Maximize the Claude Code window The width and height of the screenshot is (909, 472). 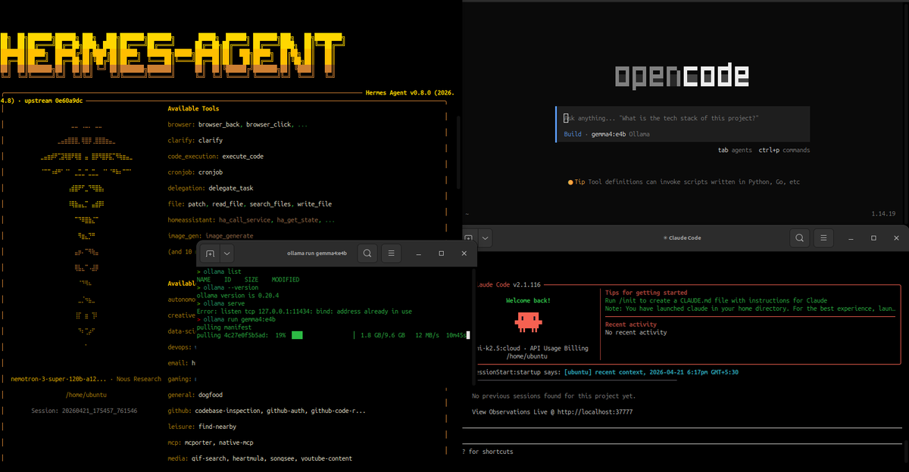[873, 238]
